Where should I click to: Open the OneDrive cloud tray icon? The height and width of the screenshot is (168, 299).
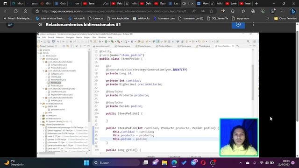(x=248, y=163)
